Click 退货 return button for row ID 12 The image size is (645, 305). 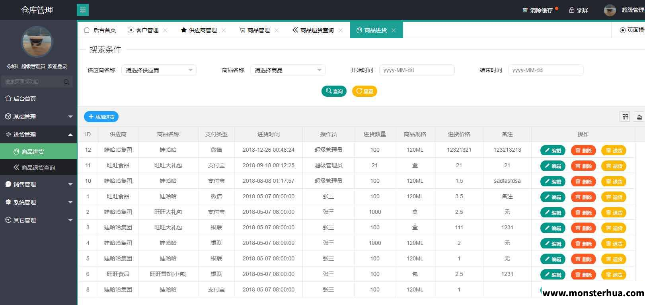pyautogui.click(x=614, y=150)
